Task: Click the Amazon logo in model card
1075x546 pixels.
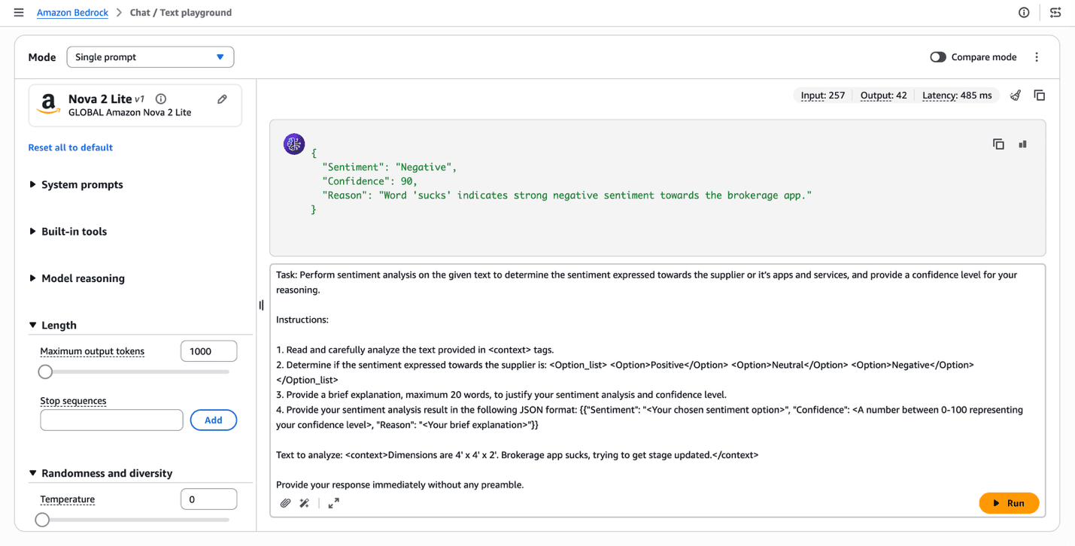Action: click(x=49, y=105)
